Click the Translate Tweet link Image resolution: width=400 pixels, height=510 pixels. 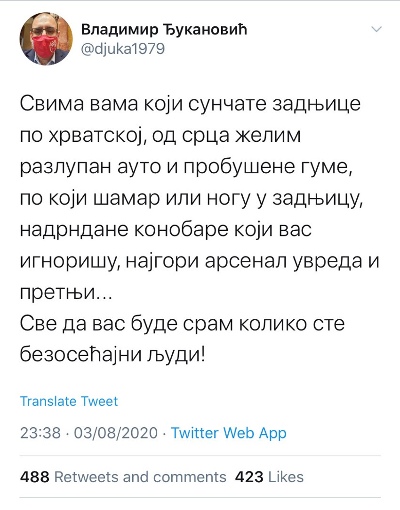tap(69, 401)
